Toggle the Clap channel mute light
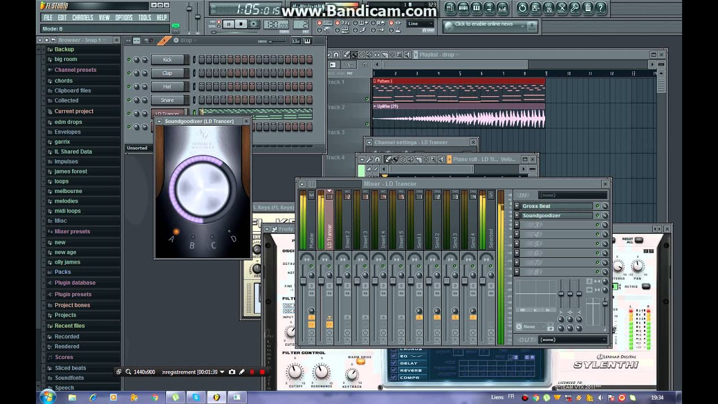718x404 pixels. (x=129, y=73)
